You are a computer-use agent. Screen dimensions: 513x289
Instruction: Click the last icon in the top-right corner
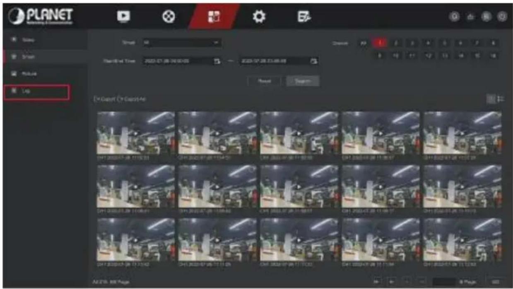[502, 16]
